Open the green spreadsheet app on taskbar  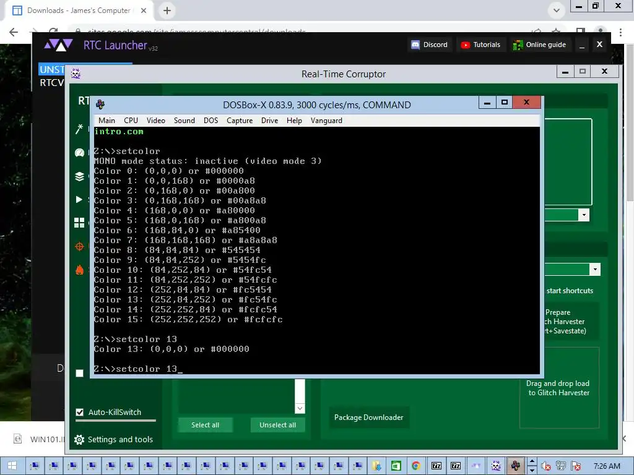pyautogui.click(x=396, y=466)
